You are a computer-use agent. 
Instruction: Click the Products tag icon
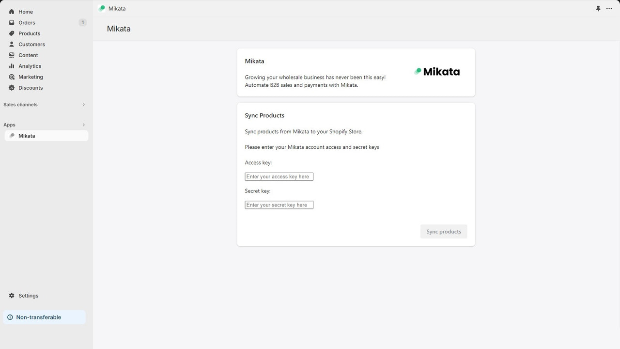click(x=12, y=33)
